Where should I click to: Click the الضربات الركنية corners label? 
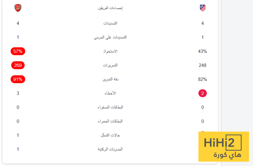110,149
